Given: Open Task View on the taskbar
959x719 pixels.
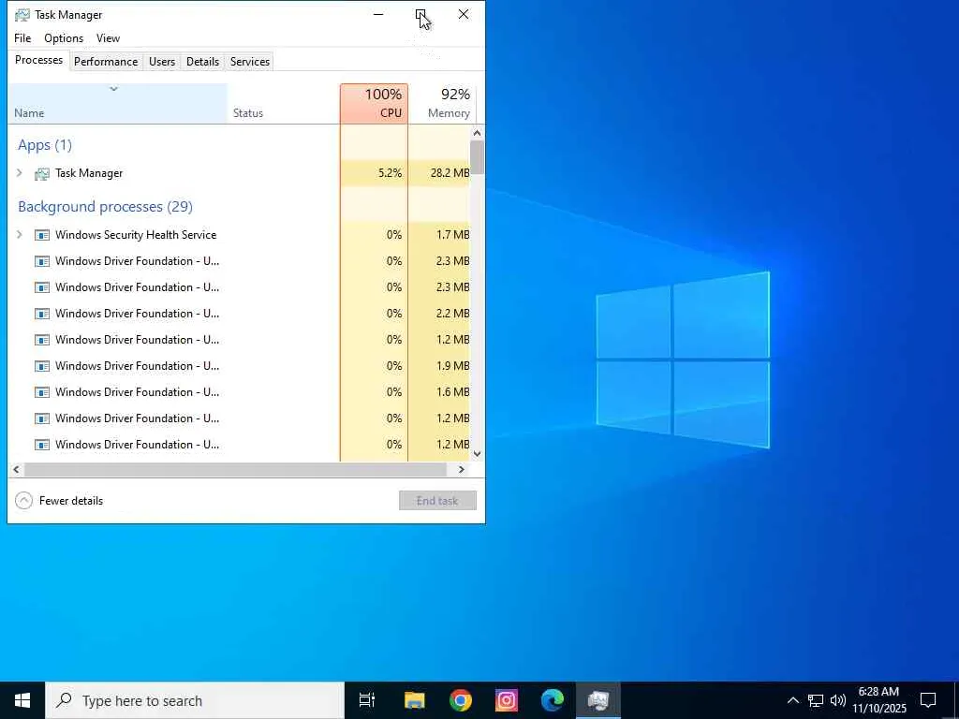Looking at the screenshot, I should [367, 700].
